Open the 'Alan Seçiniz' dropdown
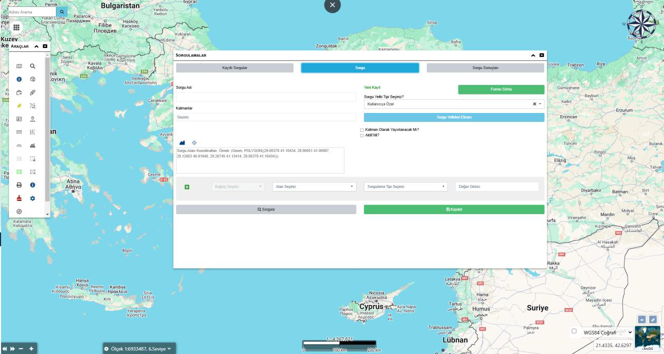 click(x=314, y=187)
